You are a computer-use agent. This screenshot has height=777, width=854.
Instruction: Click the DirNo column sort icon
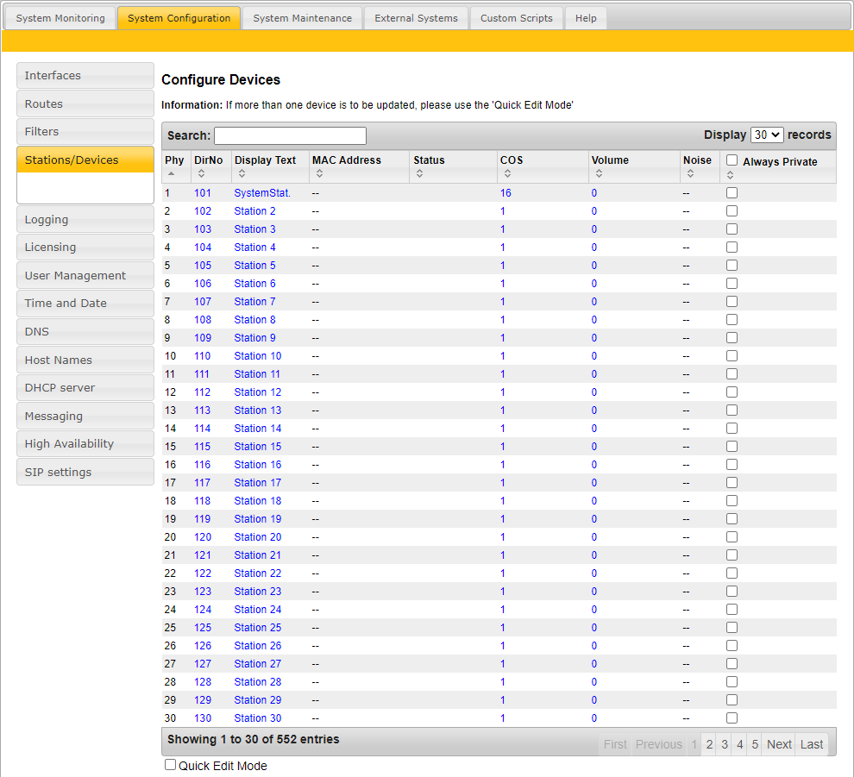coord(201,173)
